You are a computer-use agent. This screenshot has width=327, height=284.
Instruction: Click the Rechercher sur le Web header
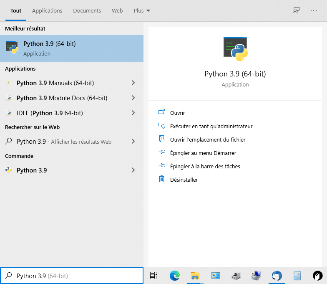coord(33,127)
